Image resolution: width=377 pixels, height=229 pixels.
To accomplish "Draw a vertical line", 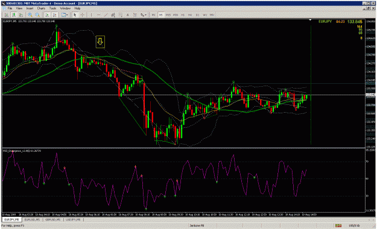I will tap(91, 15).
